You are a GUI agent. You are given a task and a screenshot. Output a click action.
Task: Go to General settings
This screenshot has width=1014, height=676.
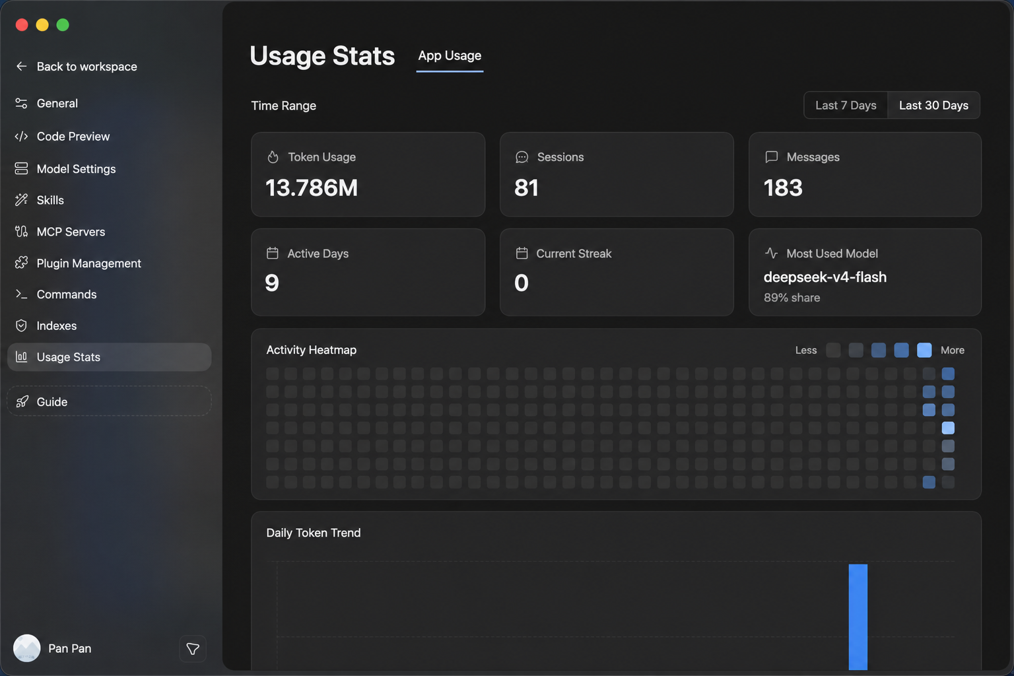[110, 103]
